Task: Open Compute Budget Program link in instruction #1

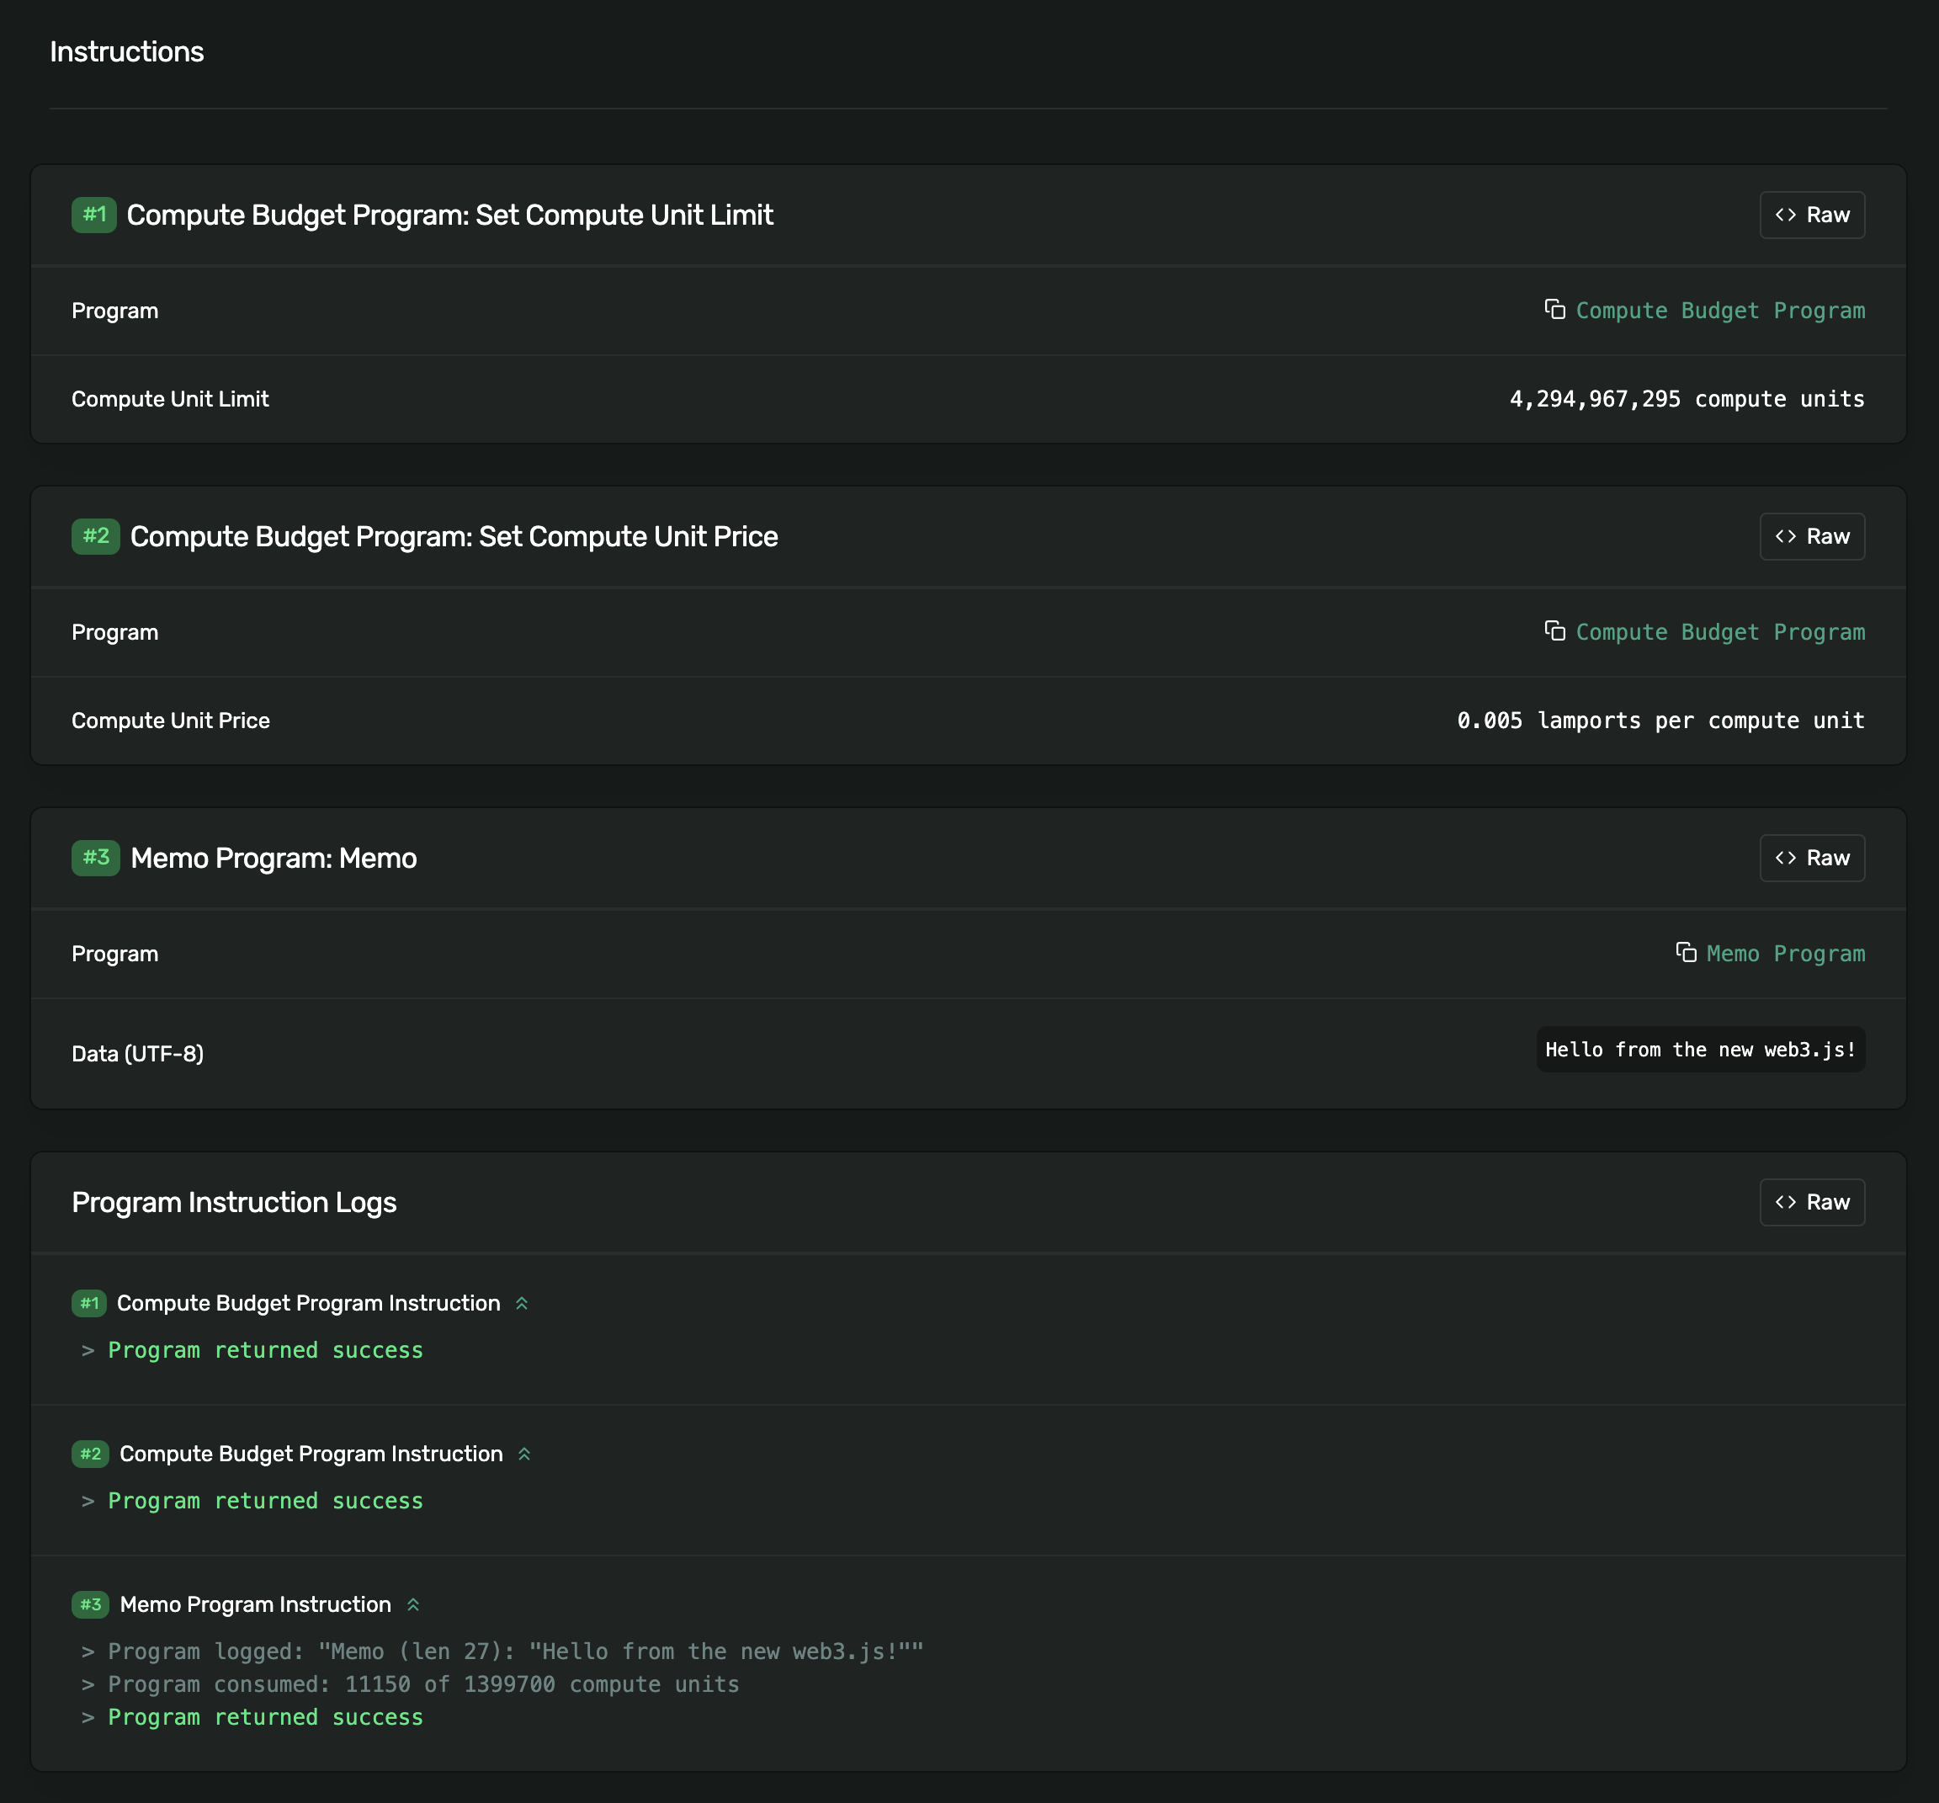Action: pos(1719,311)
